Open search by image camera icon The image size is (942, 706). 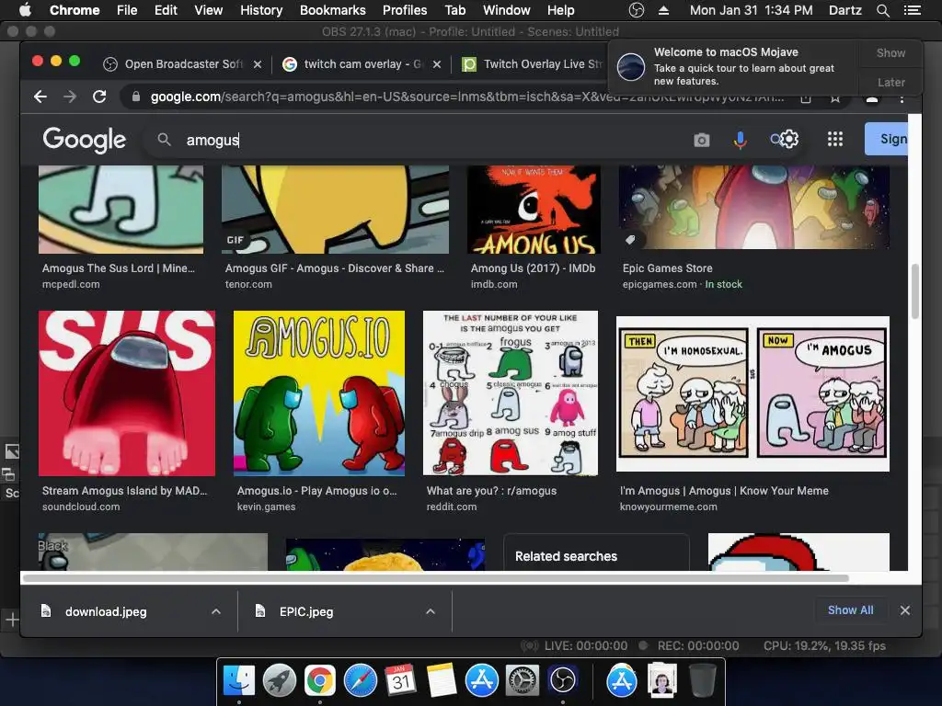701,140
